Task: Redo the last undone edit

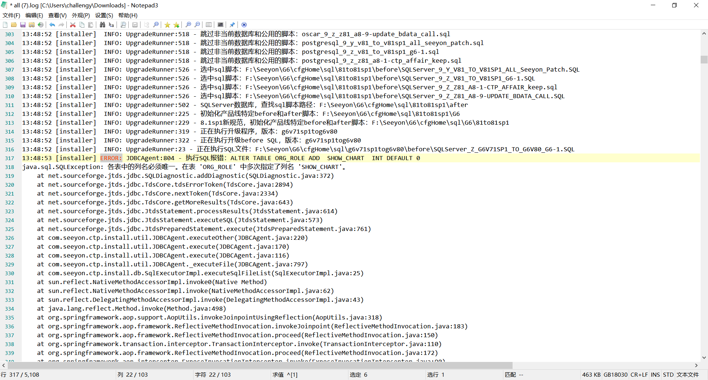Action: 61,25
